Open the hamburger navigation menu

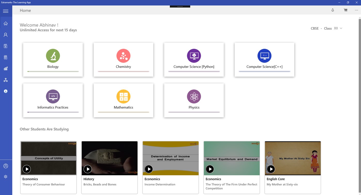(x=6, y=11)
